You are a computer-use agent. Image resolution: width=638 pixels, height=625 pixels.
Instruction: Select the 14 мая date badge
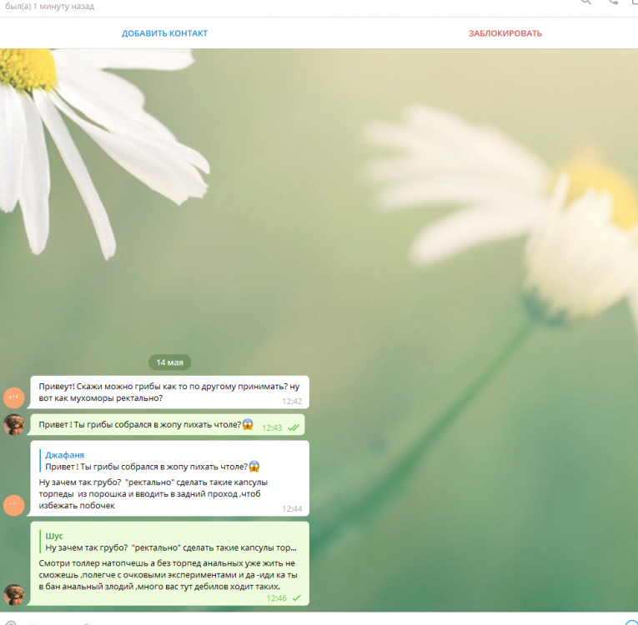169,362
